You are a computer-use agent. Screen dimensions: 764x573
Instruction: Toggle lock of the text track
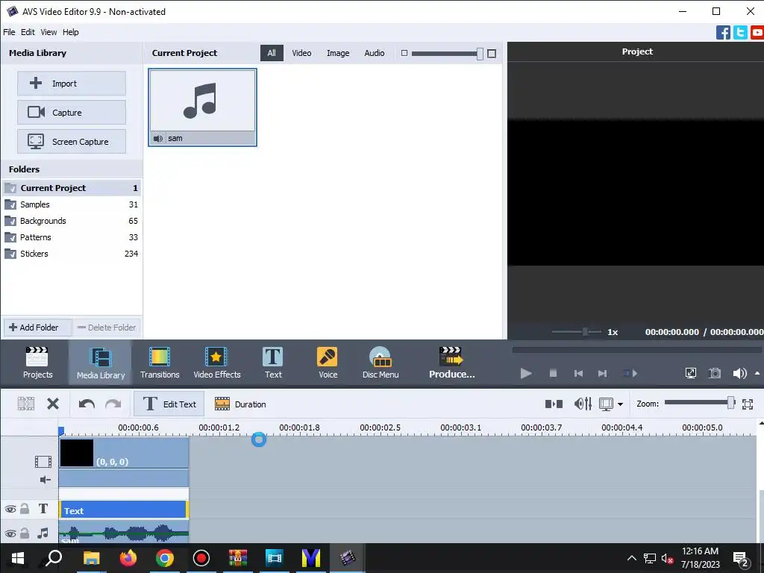click(25, 509)
